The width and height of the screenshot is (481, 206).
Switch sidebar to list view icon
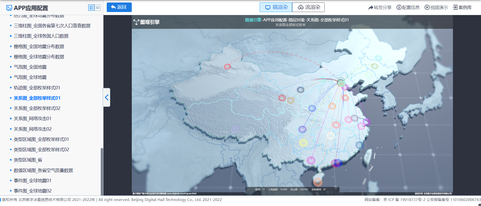coord(91,8)
